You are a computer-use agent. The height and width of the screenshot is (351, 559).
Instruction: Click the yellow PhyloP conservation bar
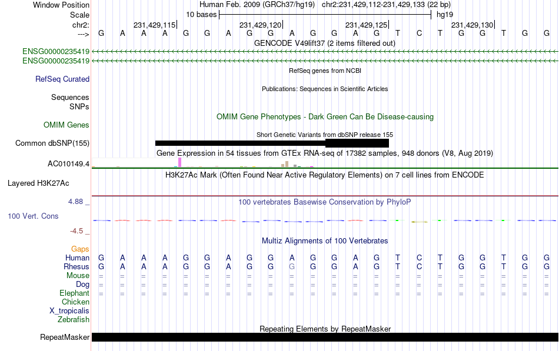pyautogui.click(x=419, y=222)
